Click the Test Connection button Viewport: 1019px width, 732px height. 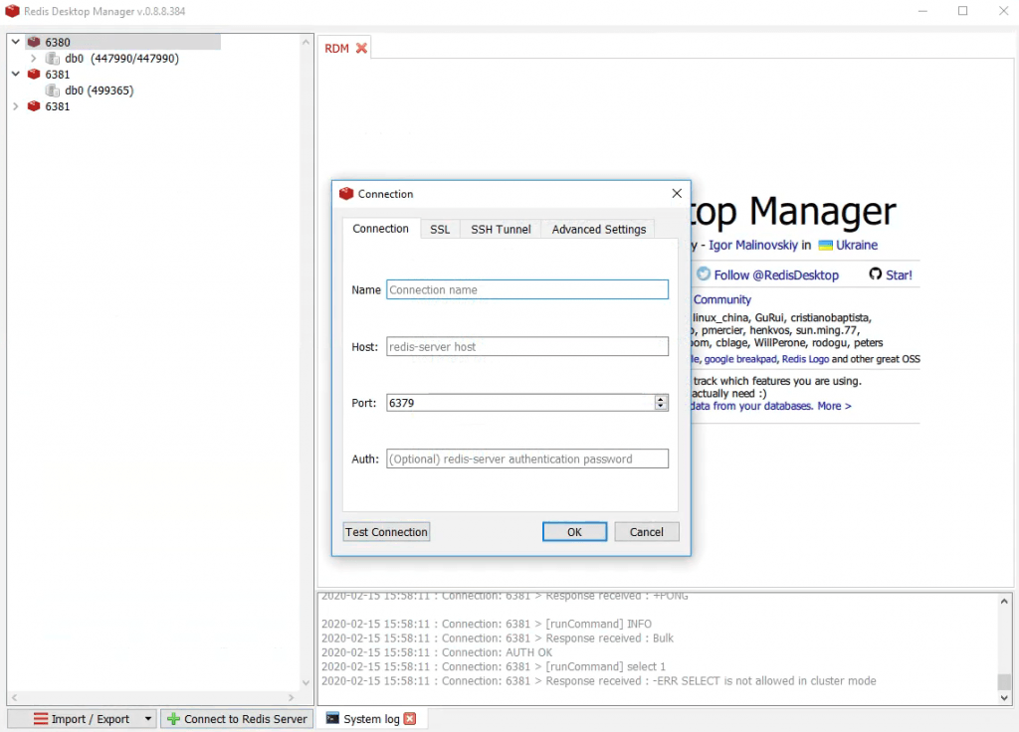pos(387,532)
